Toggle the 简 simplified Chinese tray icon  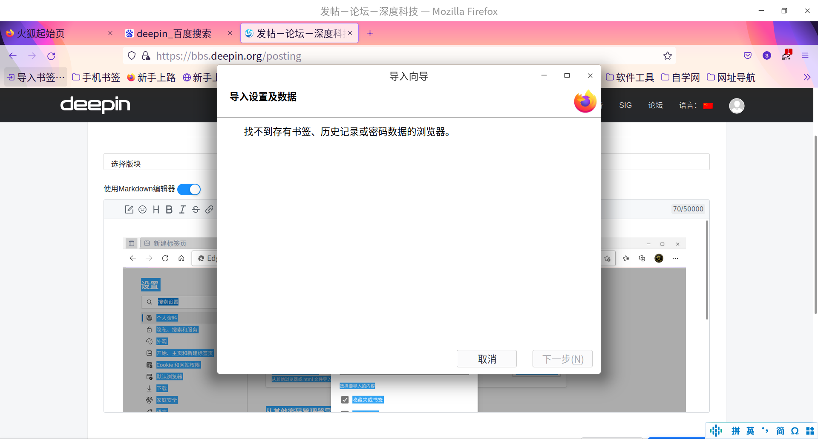[781, 430]
